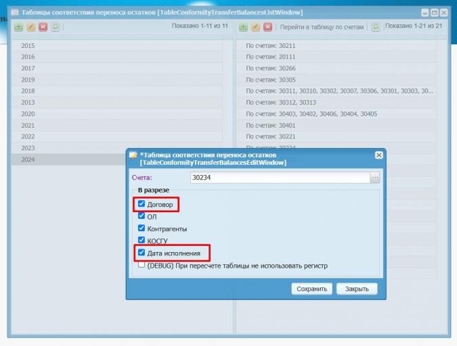The height and width of the screenshot is (346, 457).
Task: Click the Закрыть button
Action: [357, 289]
